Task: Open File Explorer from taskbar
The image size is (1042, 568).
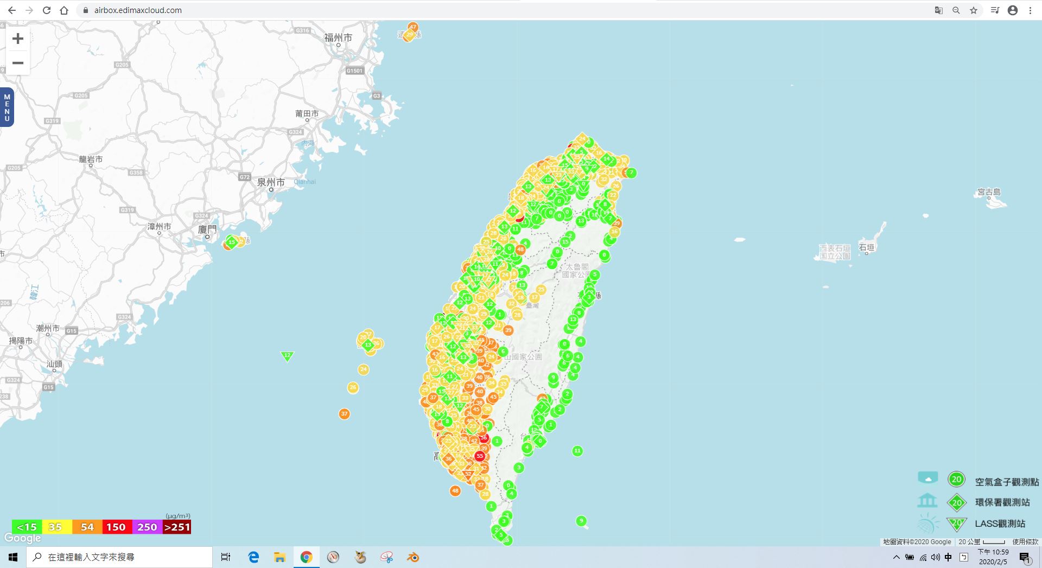Action: click(x=279, y=557)
